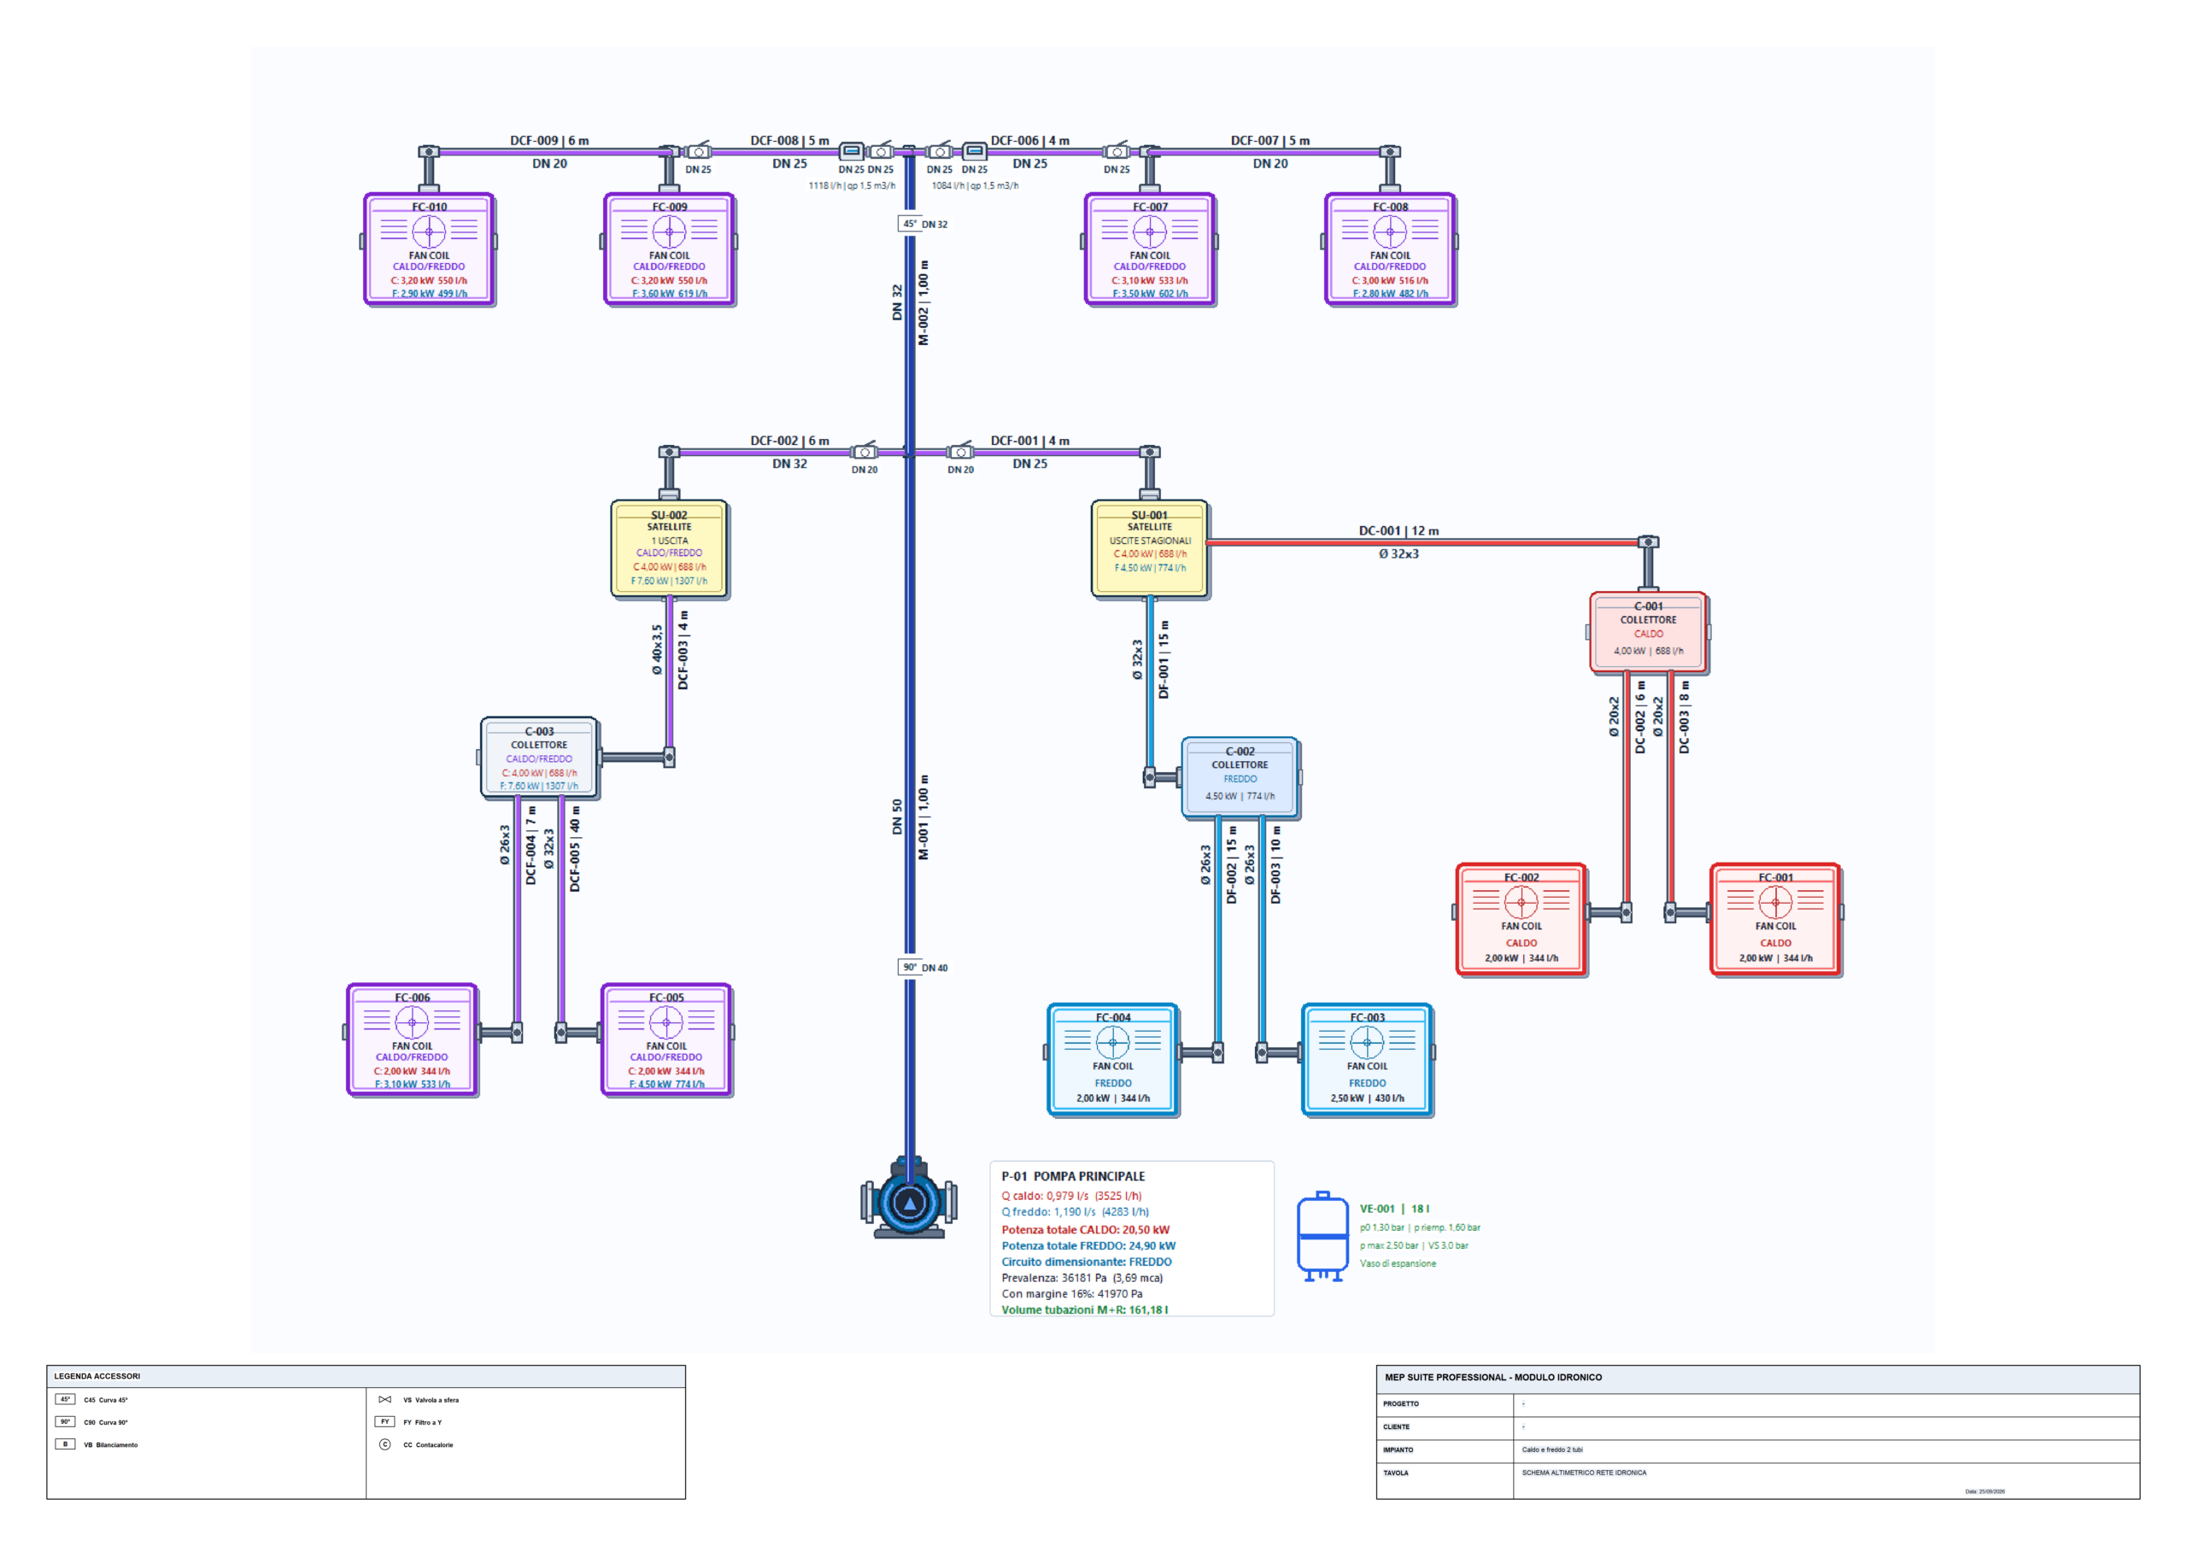
Task: Click the FC-001 caldo fan coil
Action: [1775, 919]
